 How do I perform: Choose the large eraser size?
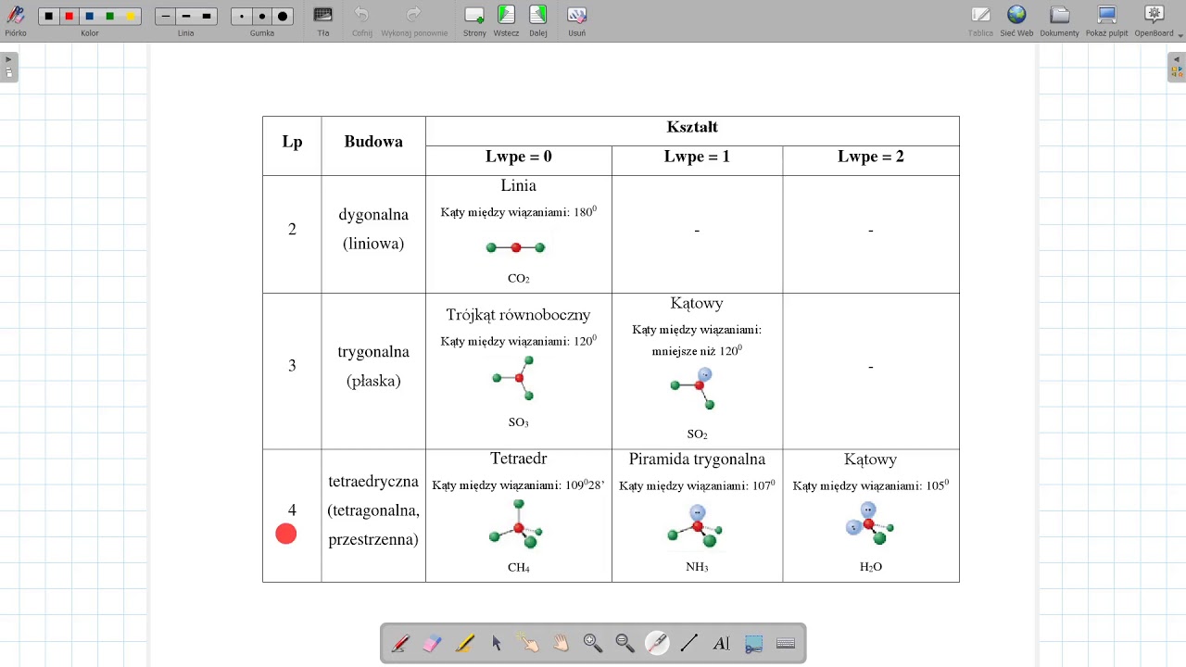283,16
